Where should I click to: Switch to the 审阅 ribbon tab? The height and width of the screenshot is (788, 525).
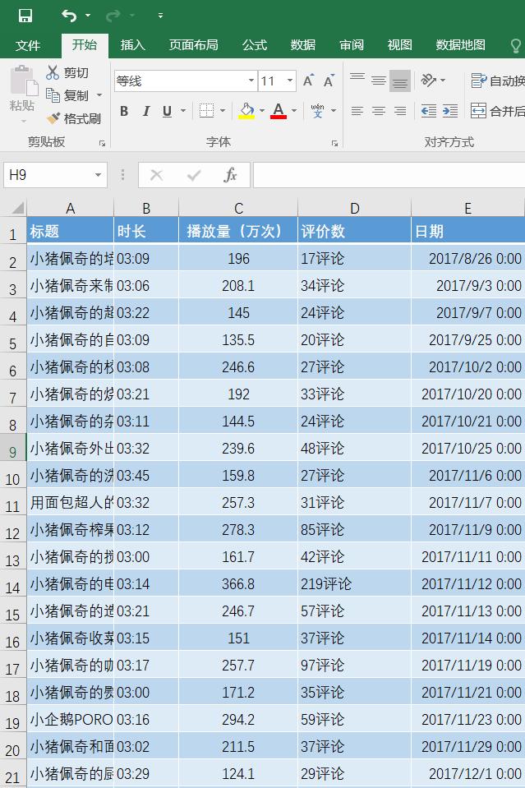tap(352, 45)
